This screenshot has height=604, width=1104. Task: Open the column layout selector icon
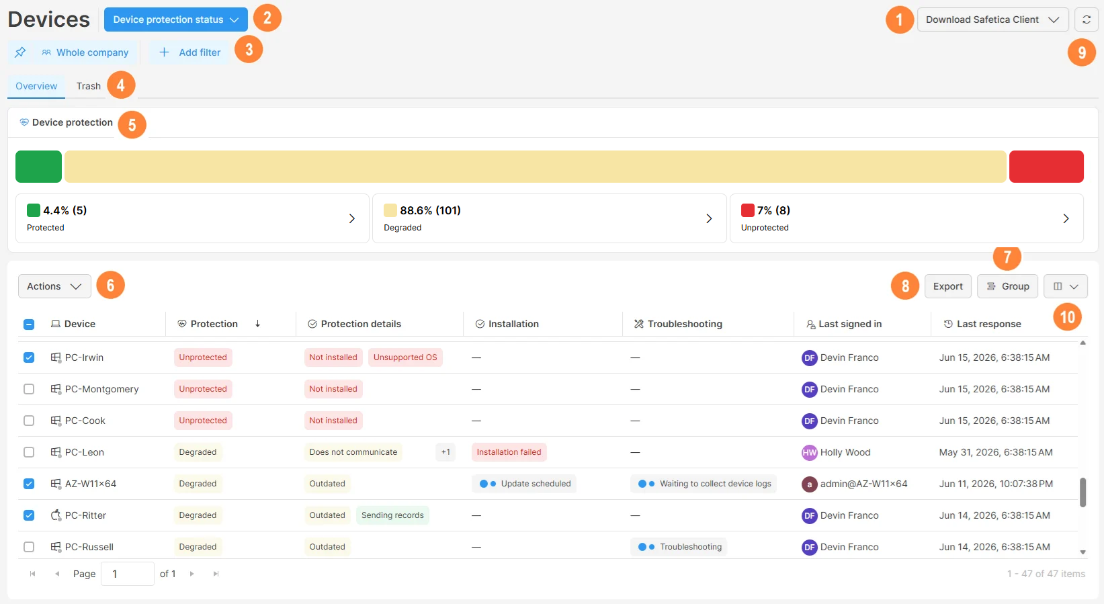point(1065,286)
